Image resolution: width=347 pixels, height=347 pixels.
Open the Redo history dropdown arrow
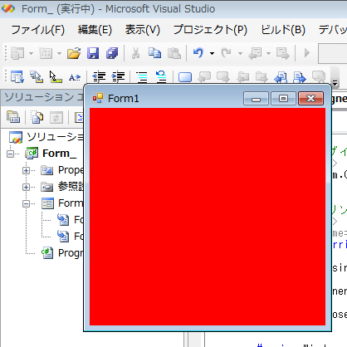coord(240,53)
